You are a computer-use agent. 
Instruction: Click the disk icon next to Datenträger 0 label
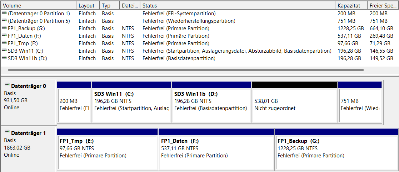7,85
